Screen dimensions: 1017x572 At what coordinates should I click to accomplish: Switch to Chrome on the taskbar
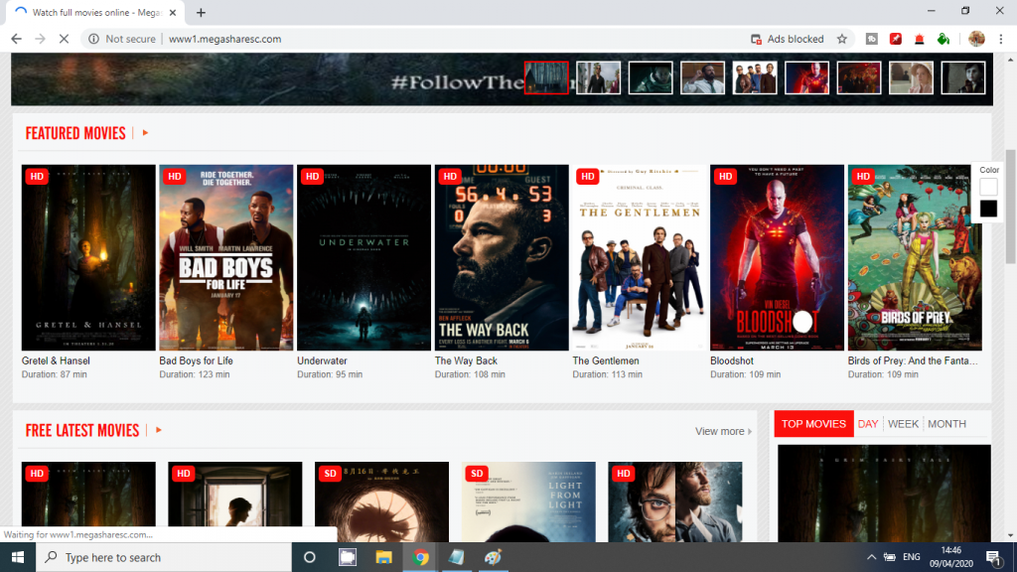[420, 557]
